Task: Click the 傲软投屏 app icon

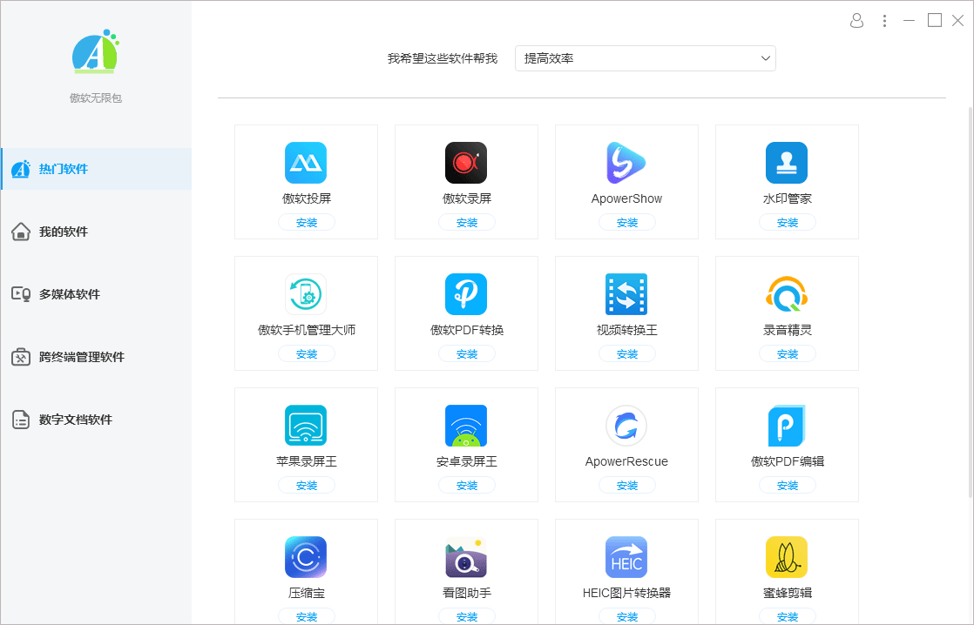Action: point(306,163)
